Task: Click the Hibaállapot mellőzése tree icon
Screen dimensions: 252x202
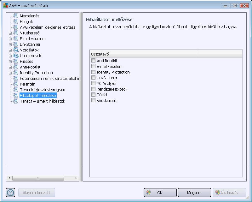Action: (16, 95)
